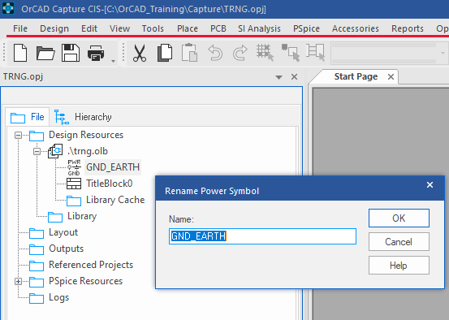Confirm rename with the OK button
Screen dimensions: 449x320
[399, 218]
